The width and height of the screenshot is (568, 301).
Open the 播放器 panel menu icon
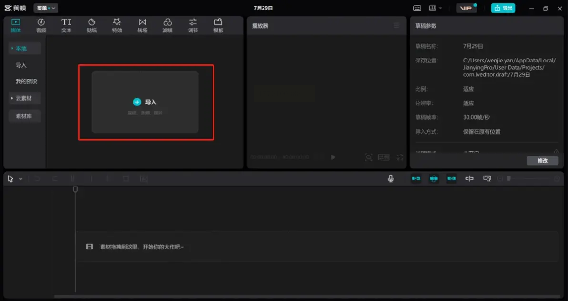[396, 25]
